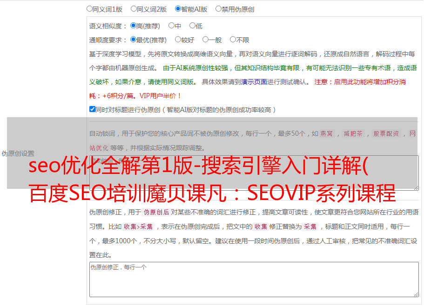The image size is (424, 306).
Task: Select the 同义词2版 radio option
Action: tap(134, 9)
